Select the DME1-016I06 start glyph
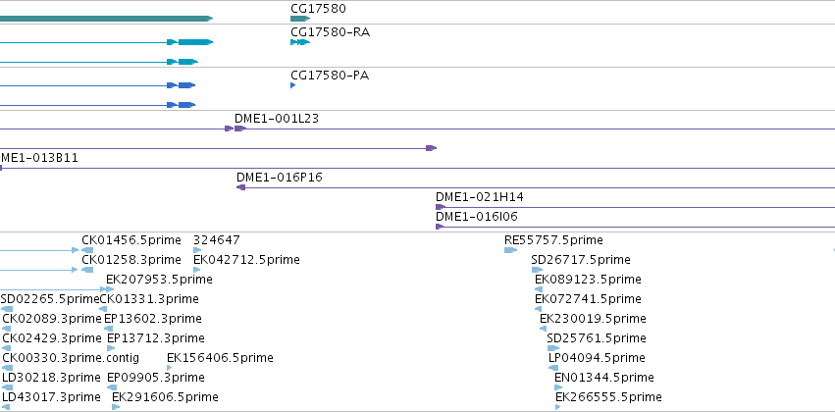Viewport: 835px width, 412px height. (x=440, y=227)
